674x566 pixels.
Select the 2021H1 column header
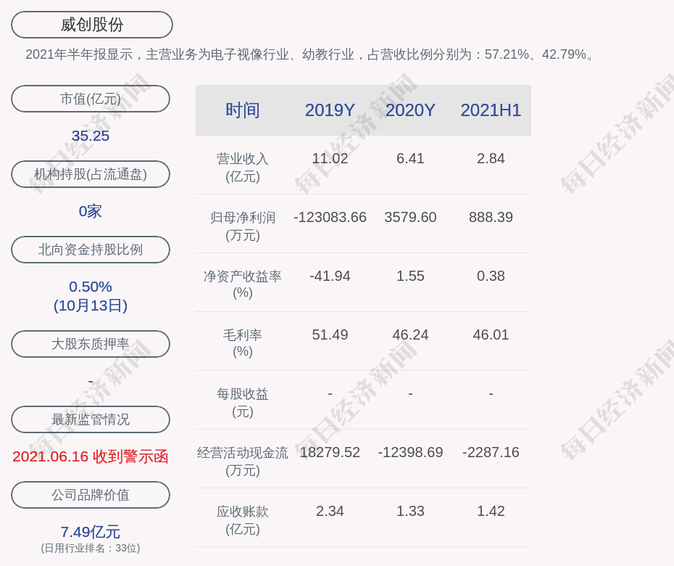pos(491,110)
